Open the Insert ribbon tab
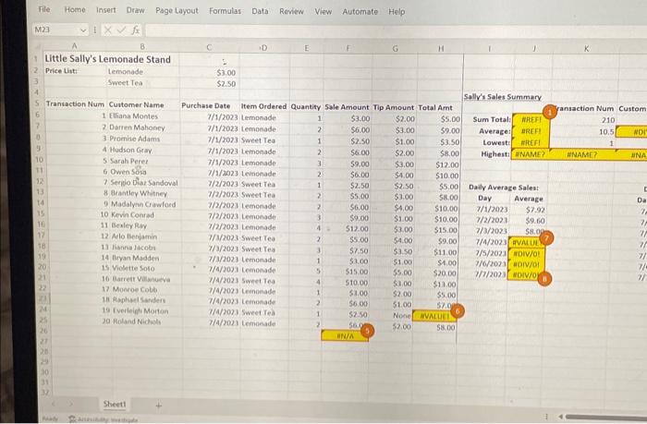647x424 pixels. point(106,10)
